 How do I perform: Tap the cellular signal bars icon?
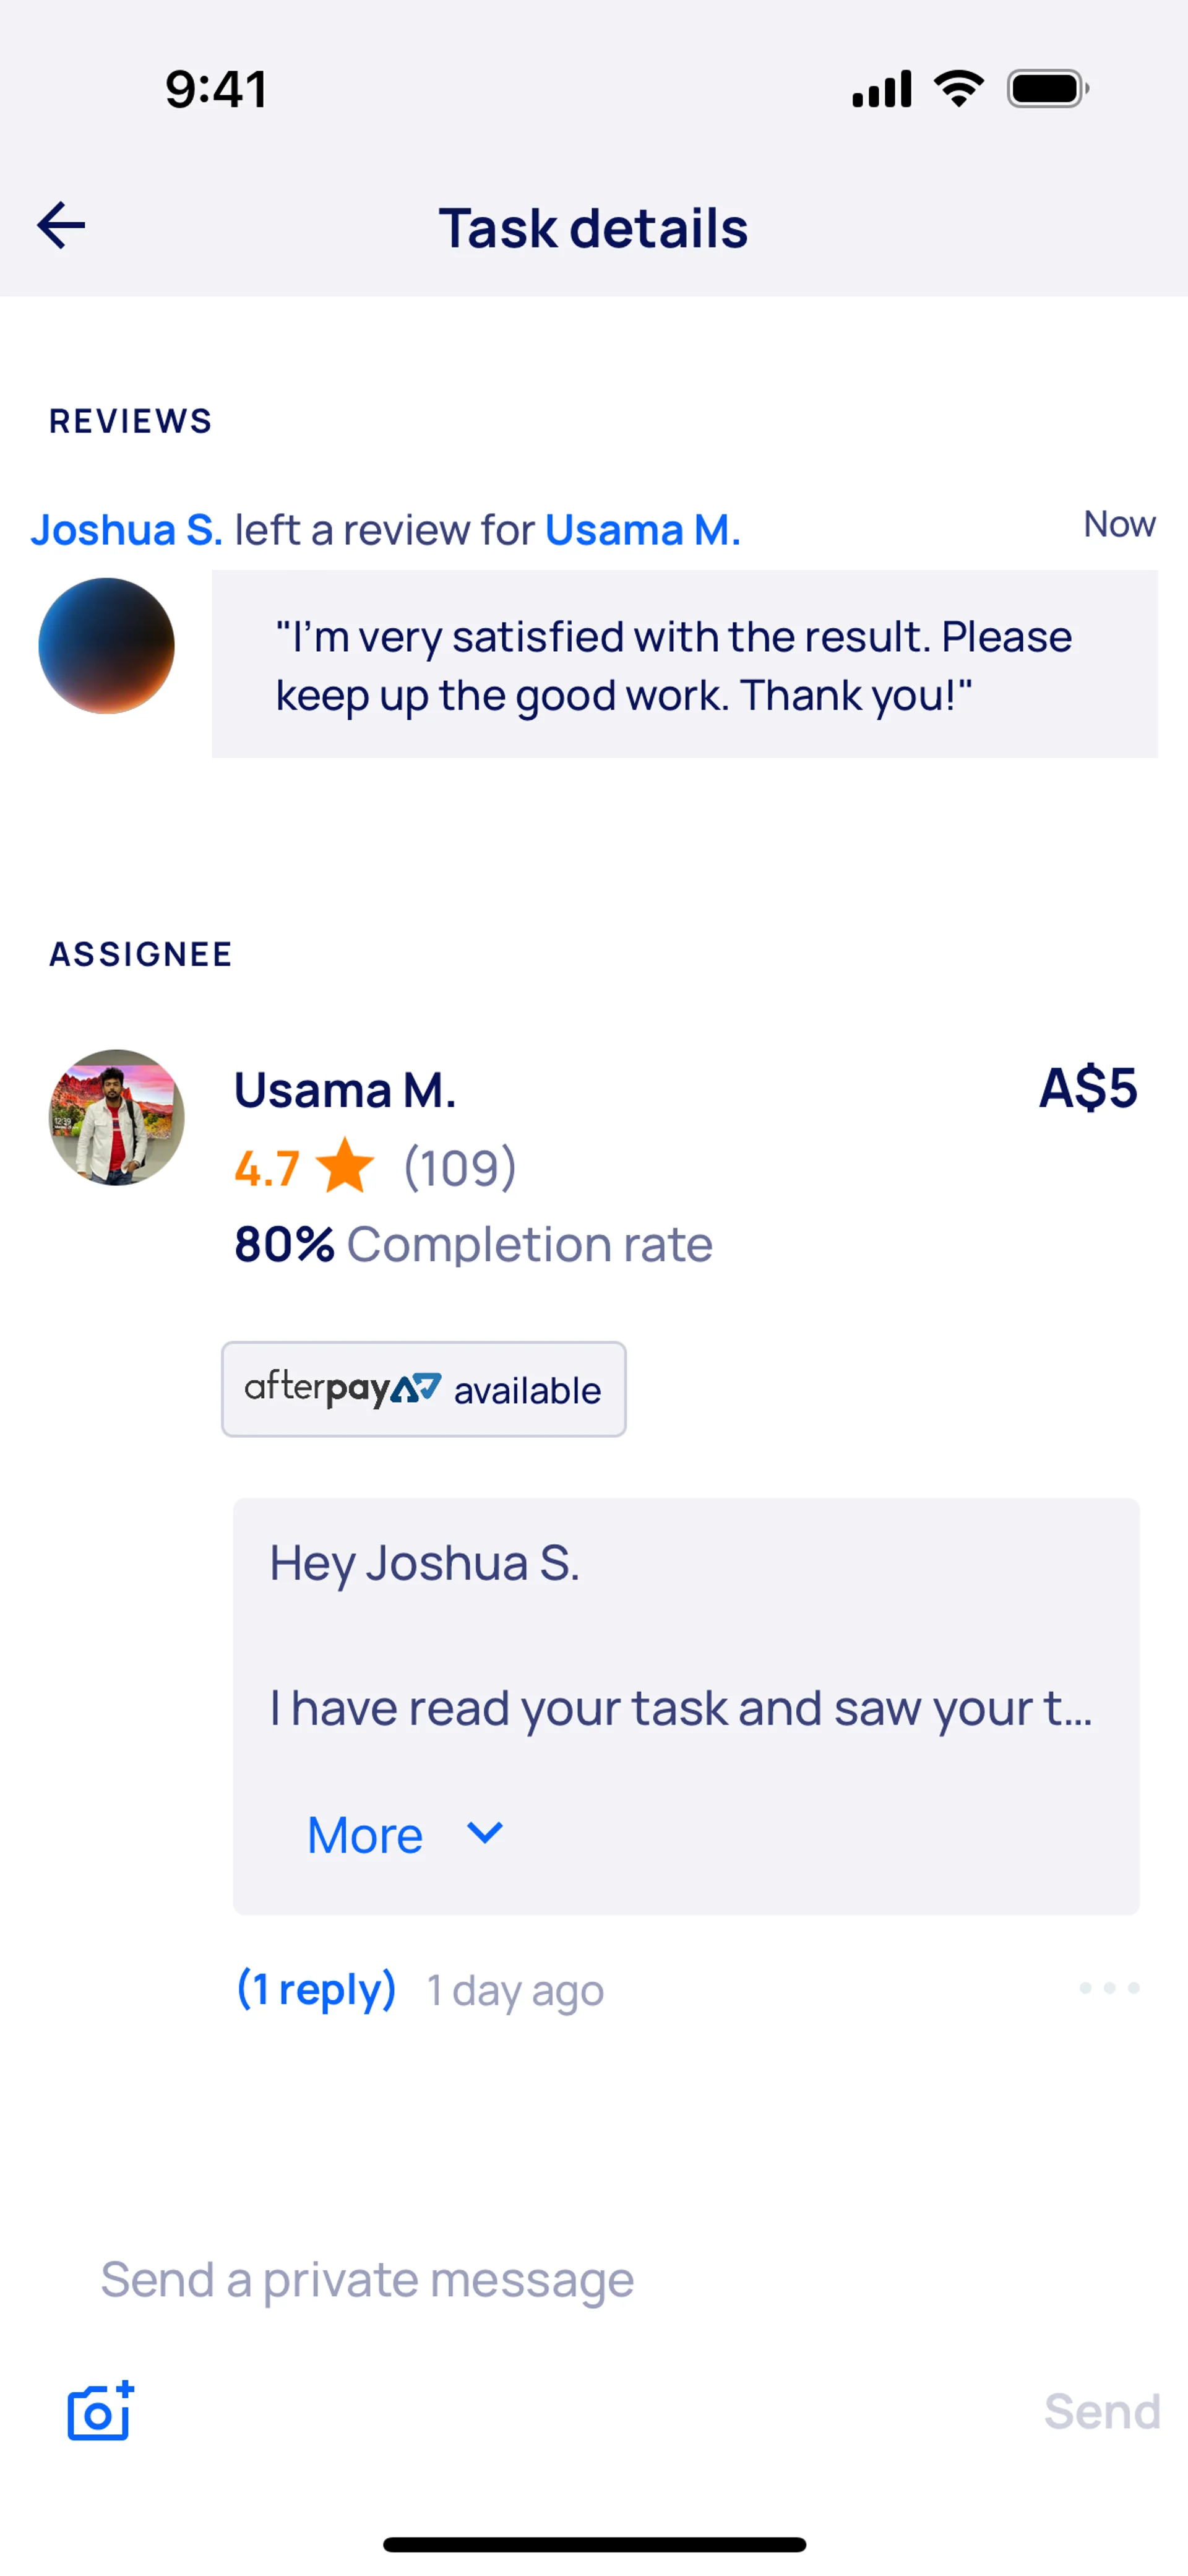(881, 89)
